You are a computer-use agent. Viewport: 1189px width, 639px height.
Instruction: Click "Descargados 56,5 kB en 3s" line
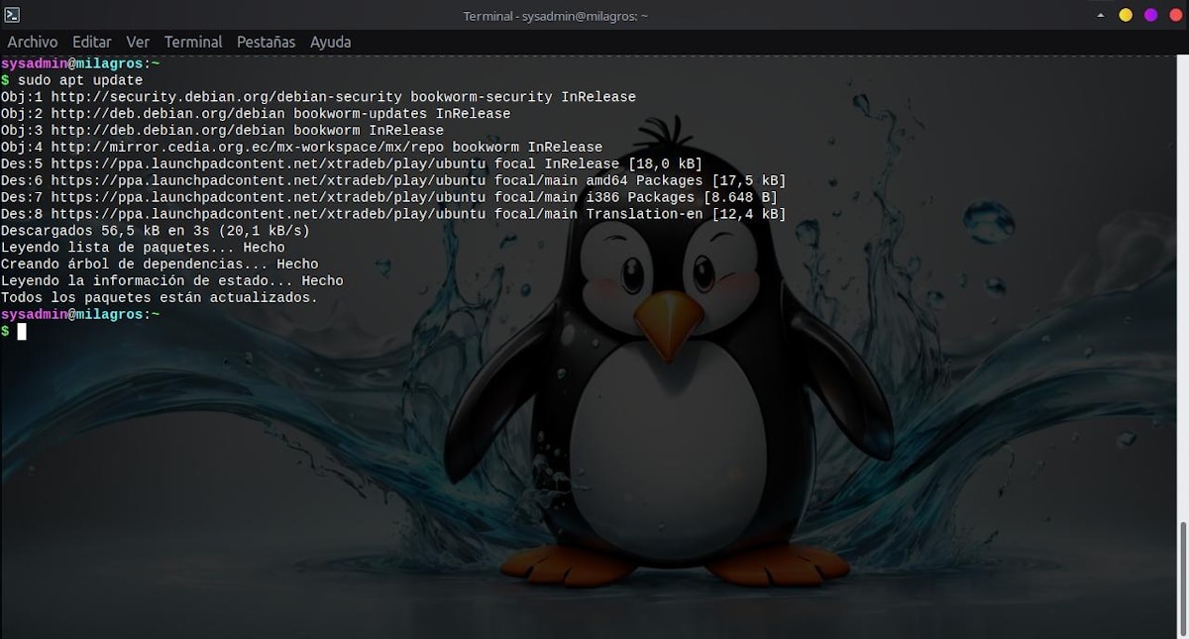pyautogui.click(x=156, y=231)
